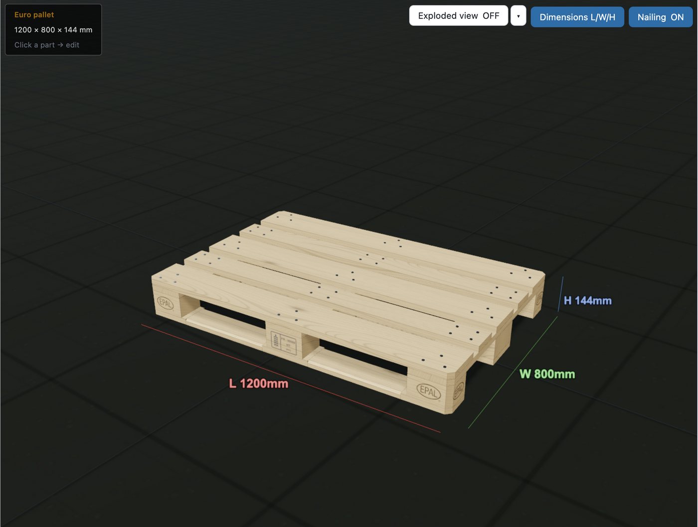Select the red 'L 1200mm' length label
The height and width of the screenshot is (527, 698).
[x=258, y=384]
